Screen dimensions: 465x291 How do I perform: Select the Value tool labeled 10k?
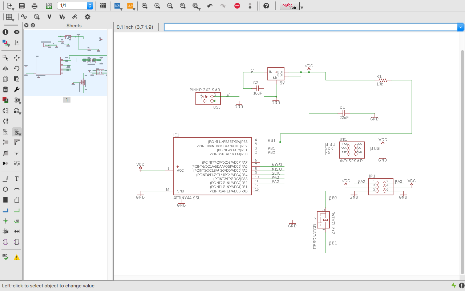pos(17,132)
